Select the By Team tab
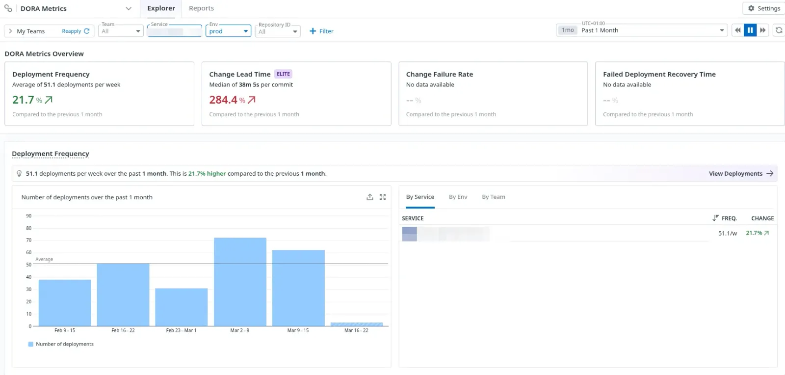This screenshot has height=375, width=785. coord(494,197)
